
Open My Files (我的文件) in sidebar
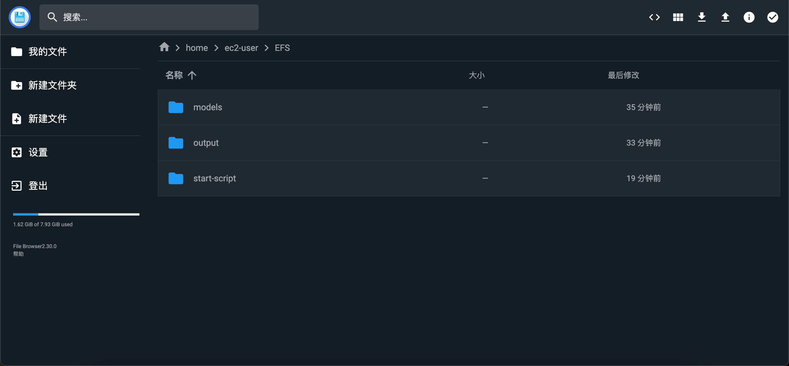tap(70, 52)
